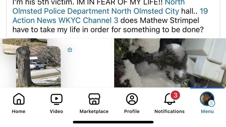Tap the download icon beside the tree photo

(70, 50)
